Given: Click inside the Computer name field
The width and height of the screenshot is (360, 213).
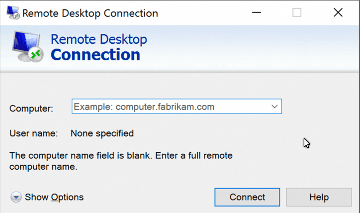Looking at the screenshot, I should pos(169,106).
